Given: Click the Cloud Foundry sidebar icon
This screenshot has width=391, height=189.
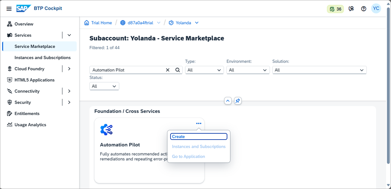Looking at the screenshot, I should click(9, 69).
